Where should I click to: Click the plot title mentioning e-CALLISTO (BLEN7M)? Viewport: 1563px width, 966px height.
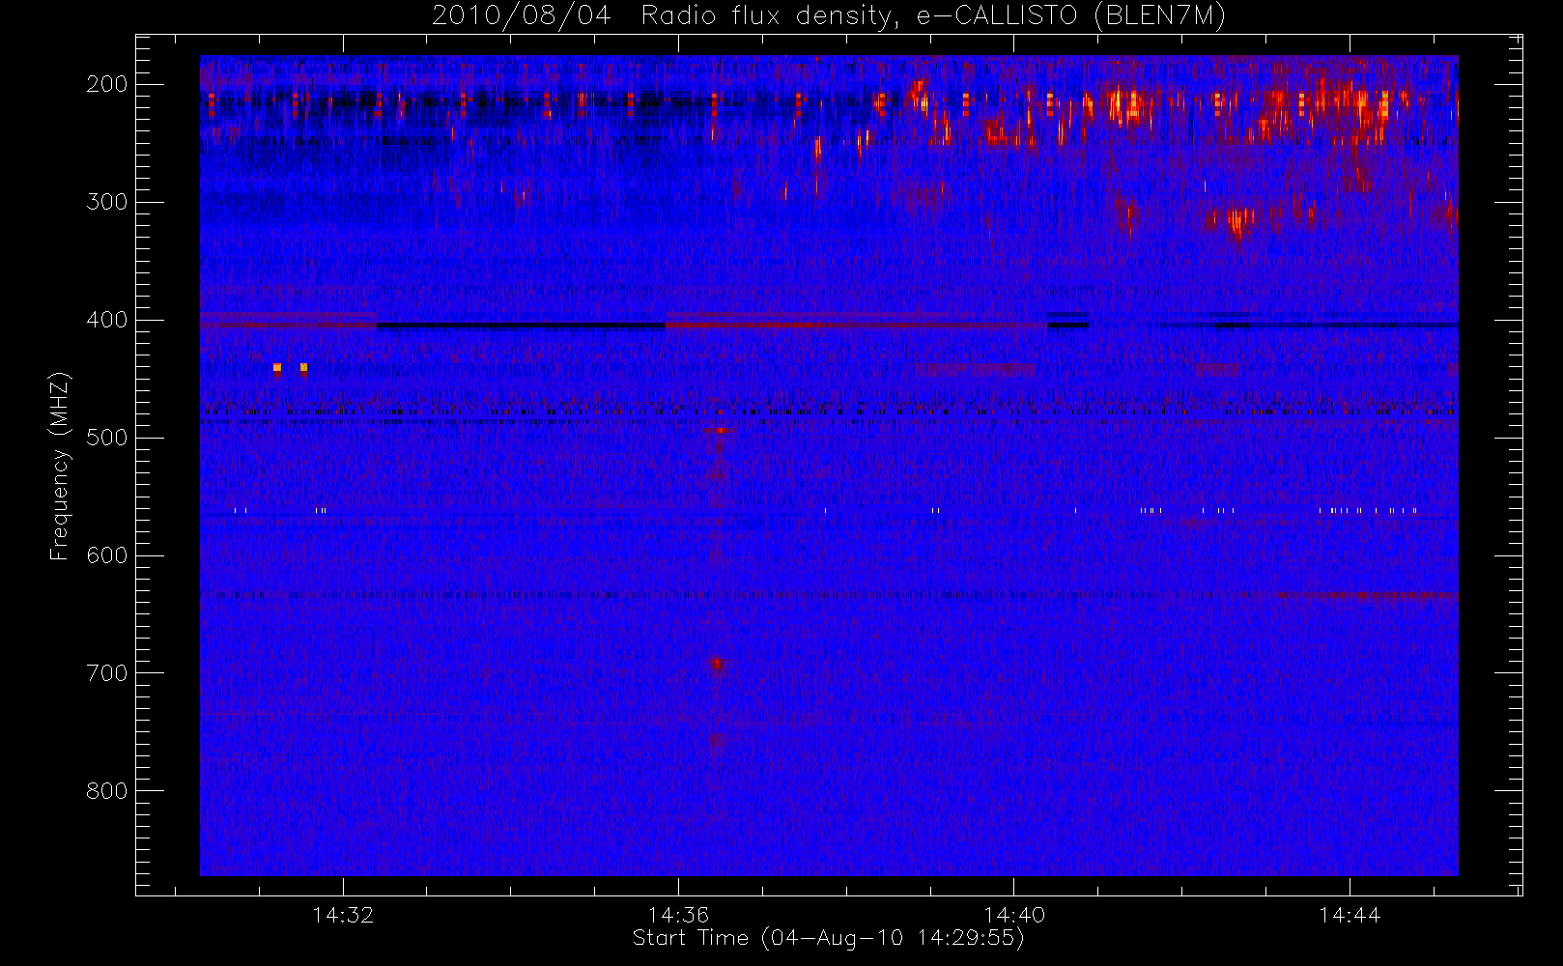click(x=828, y=16)
